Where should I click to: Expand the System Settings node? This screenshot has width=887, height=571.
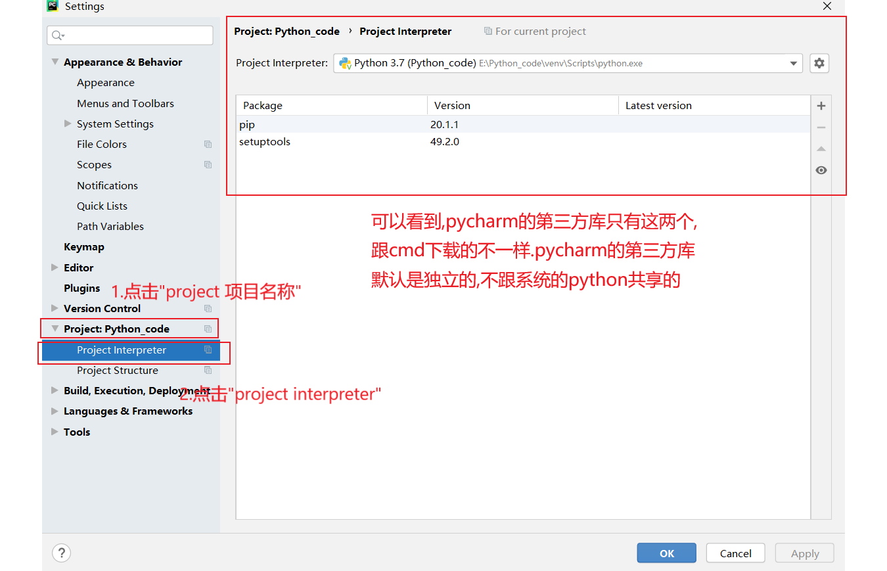click(68, 124)
